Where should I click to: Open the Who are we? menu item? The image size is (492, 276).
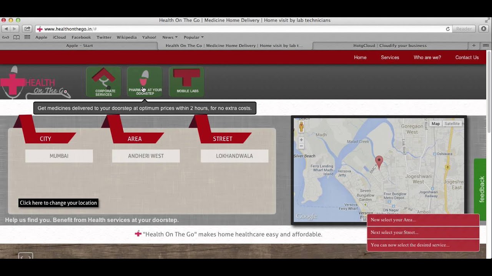(427, 58)
